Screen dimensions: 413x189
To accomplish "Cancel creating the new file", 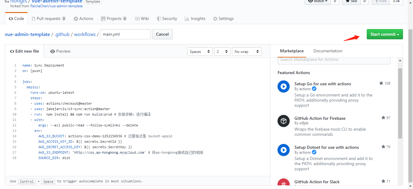I will click(x=162, y=34).
